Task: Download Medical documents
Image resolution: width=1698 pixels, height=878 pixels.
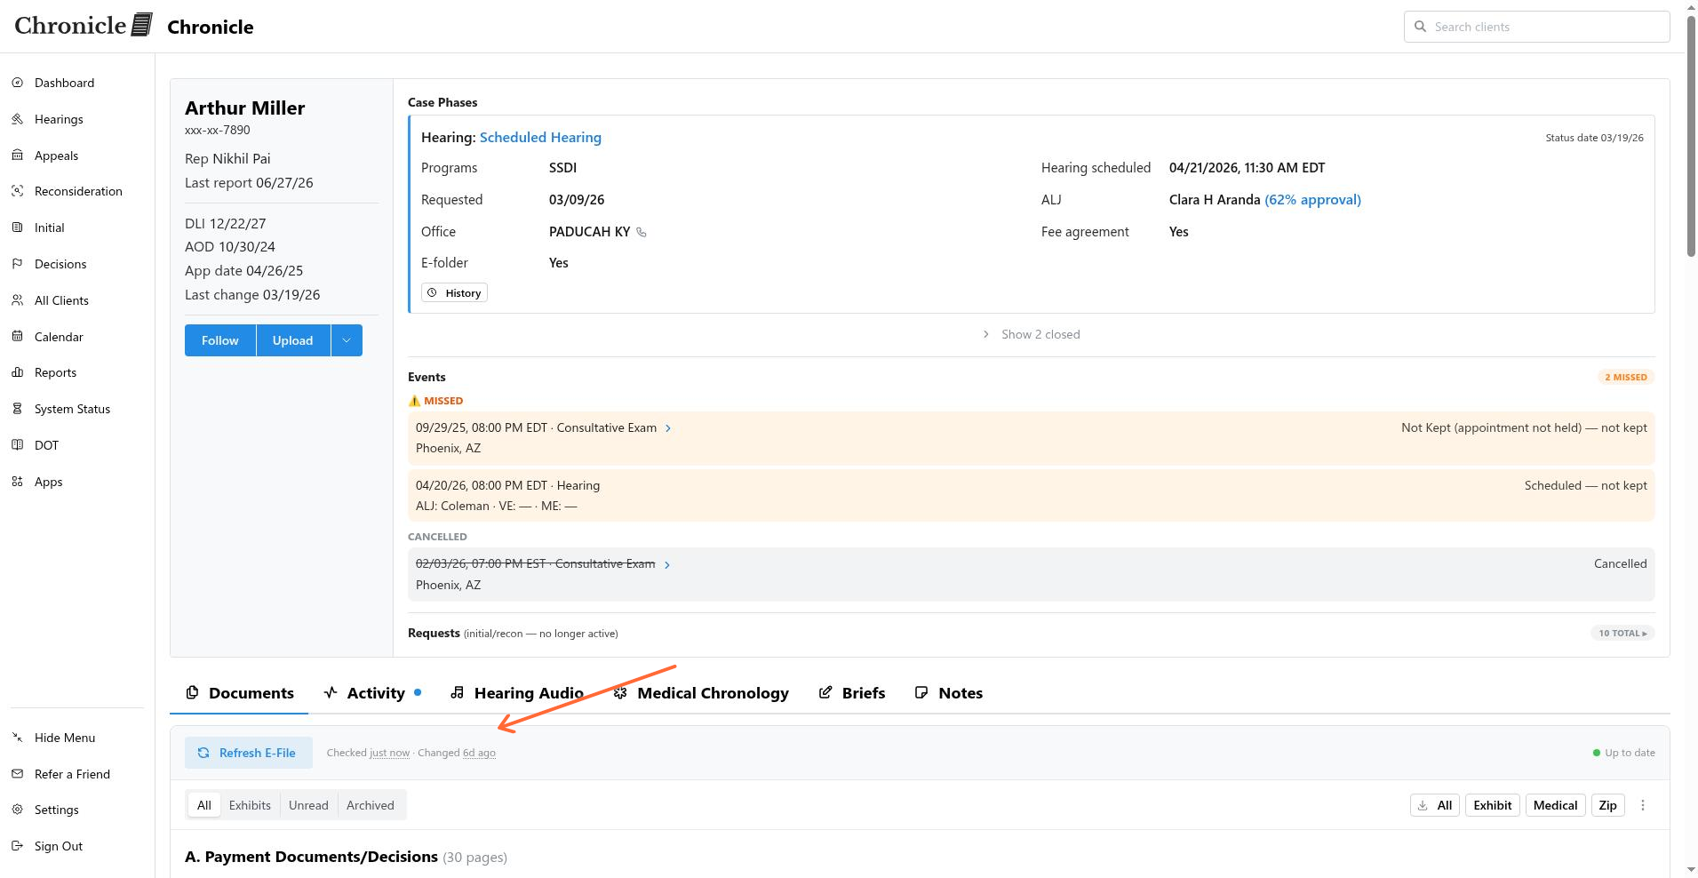Action: (x=1556, y=805)
